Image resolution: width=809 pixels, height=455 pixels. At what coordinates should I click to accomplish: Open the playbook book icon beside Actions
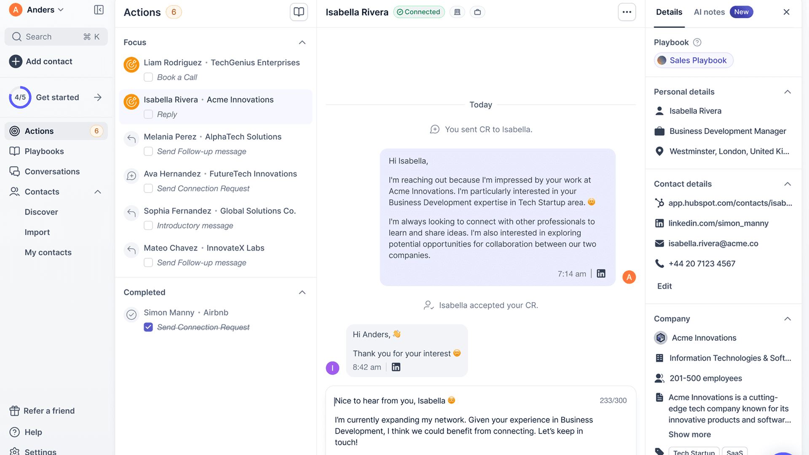299,12
